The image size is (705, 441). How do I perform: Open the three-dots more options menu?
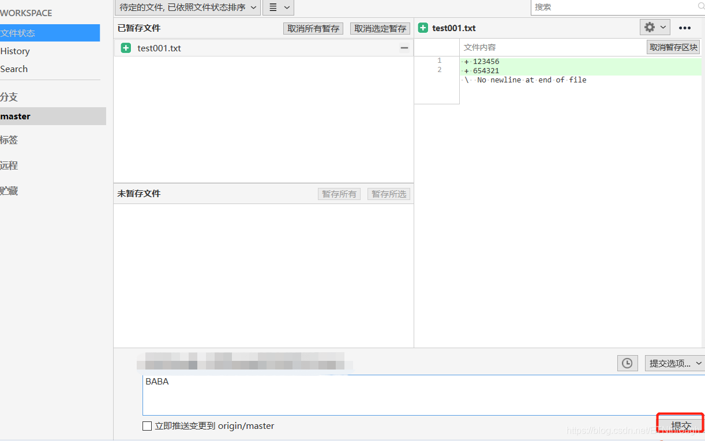685,28
